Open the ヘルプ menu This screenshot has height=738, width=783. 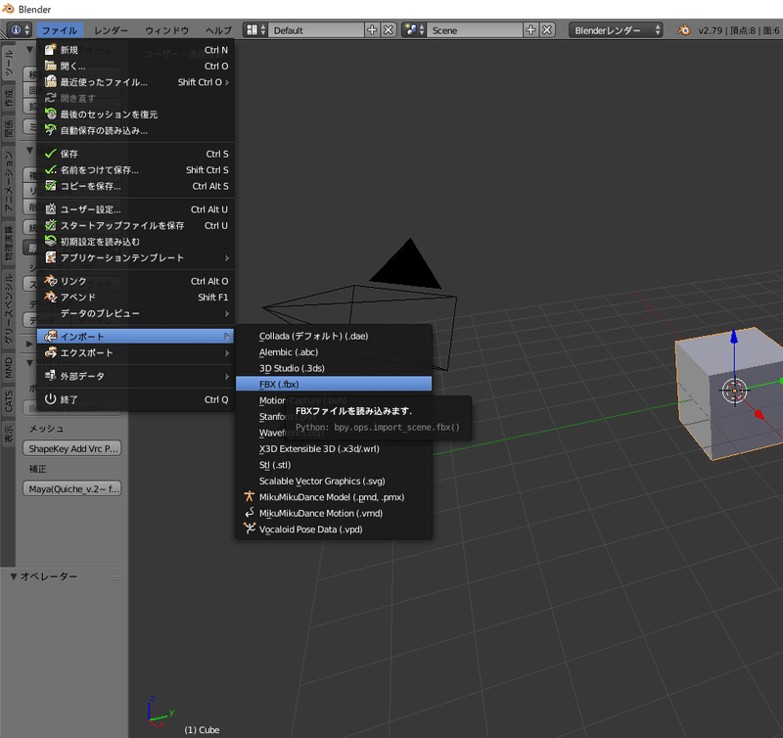point(218,30)
